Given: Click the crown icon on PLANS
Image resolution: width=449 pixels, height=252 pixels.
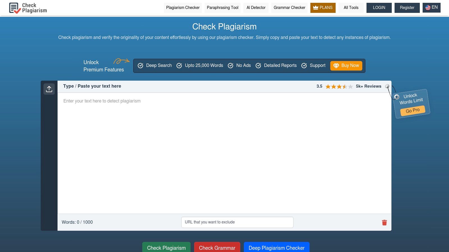Looking at the screenshot, I should click(315, 8).
